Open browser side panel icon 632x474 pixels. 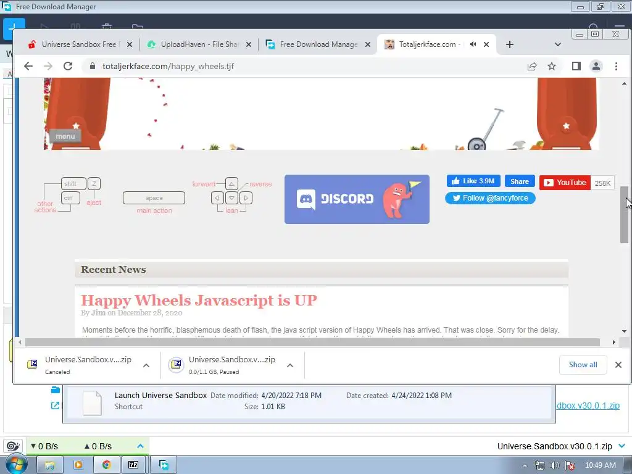[576, 66]
